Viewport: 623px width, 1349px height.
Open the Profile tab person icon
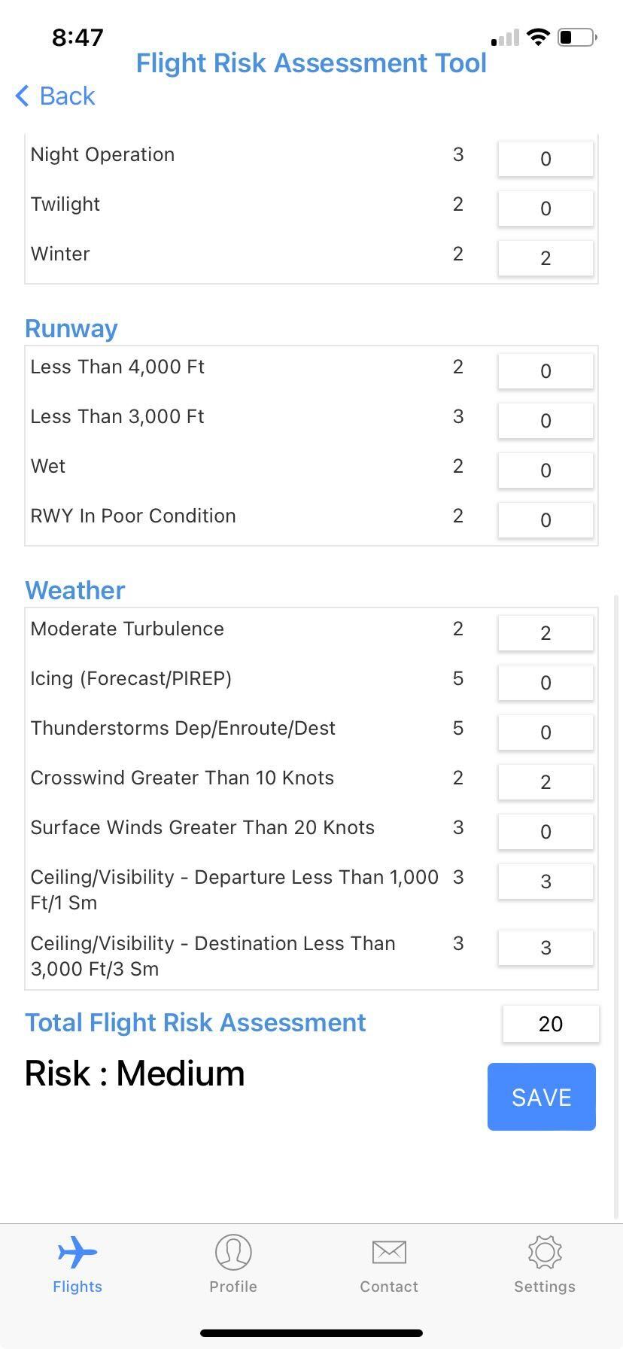(233, 1252)
